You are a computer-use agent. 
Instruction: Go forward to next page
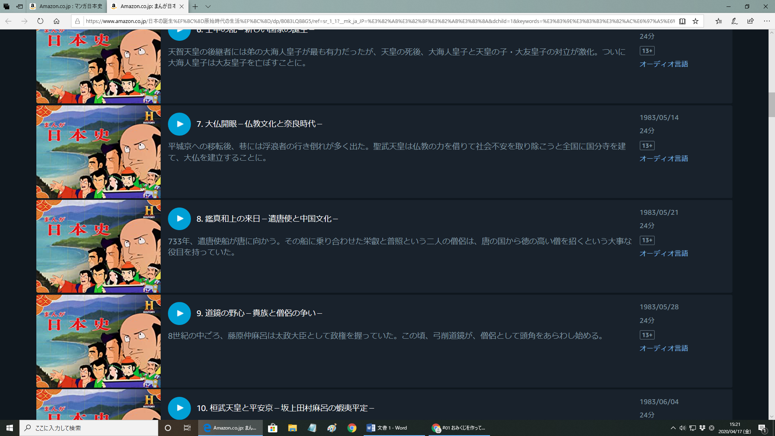click(x=25, y=21)
